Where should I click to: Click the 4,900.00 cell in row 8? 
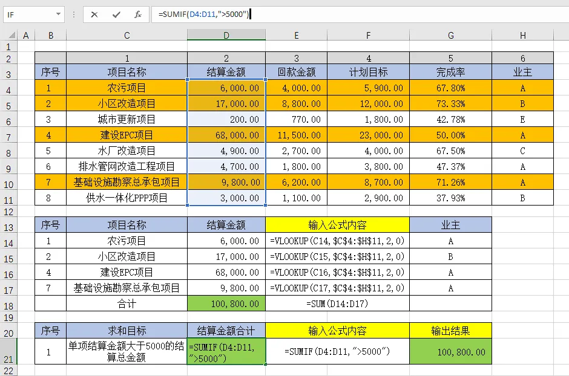(226, 151)
